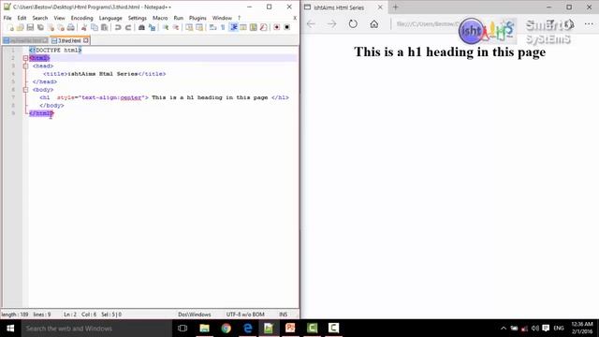Click the Close file toolbar icon in Notepad++
The height and width of the screenshot is (337, 599).
coord(51,27)
